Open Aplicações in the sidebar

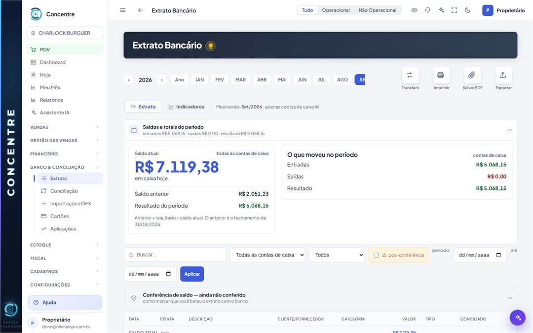click(x=70, y=229)
